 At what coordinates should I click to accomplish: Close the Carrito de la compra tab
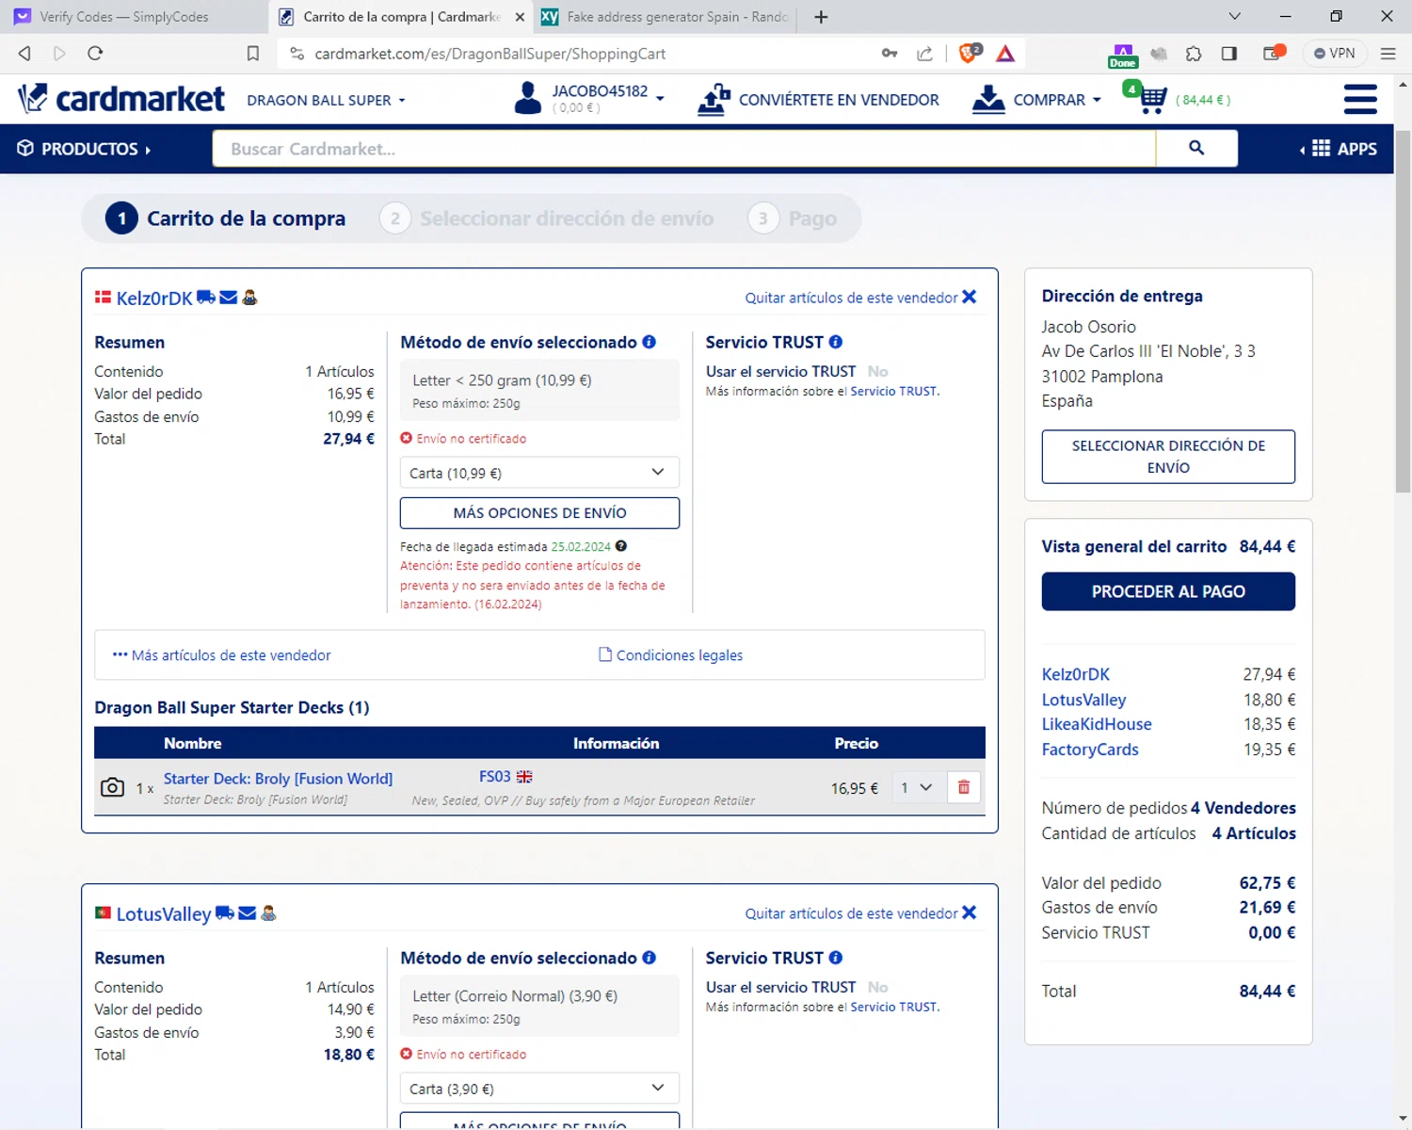(x=520, y=17)
